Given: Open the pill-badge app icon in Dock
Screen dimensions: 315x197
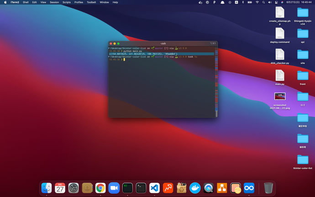Looking at the screenshot, I should point(236,188).
